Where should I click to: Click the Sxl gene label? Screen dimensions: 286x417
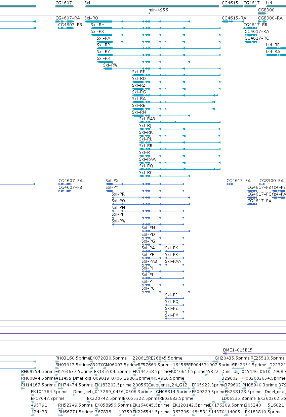87,3
